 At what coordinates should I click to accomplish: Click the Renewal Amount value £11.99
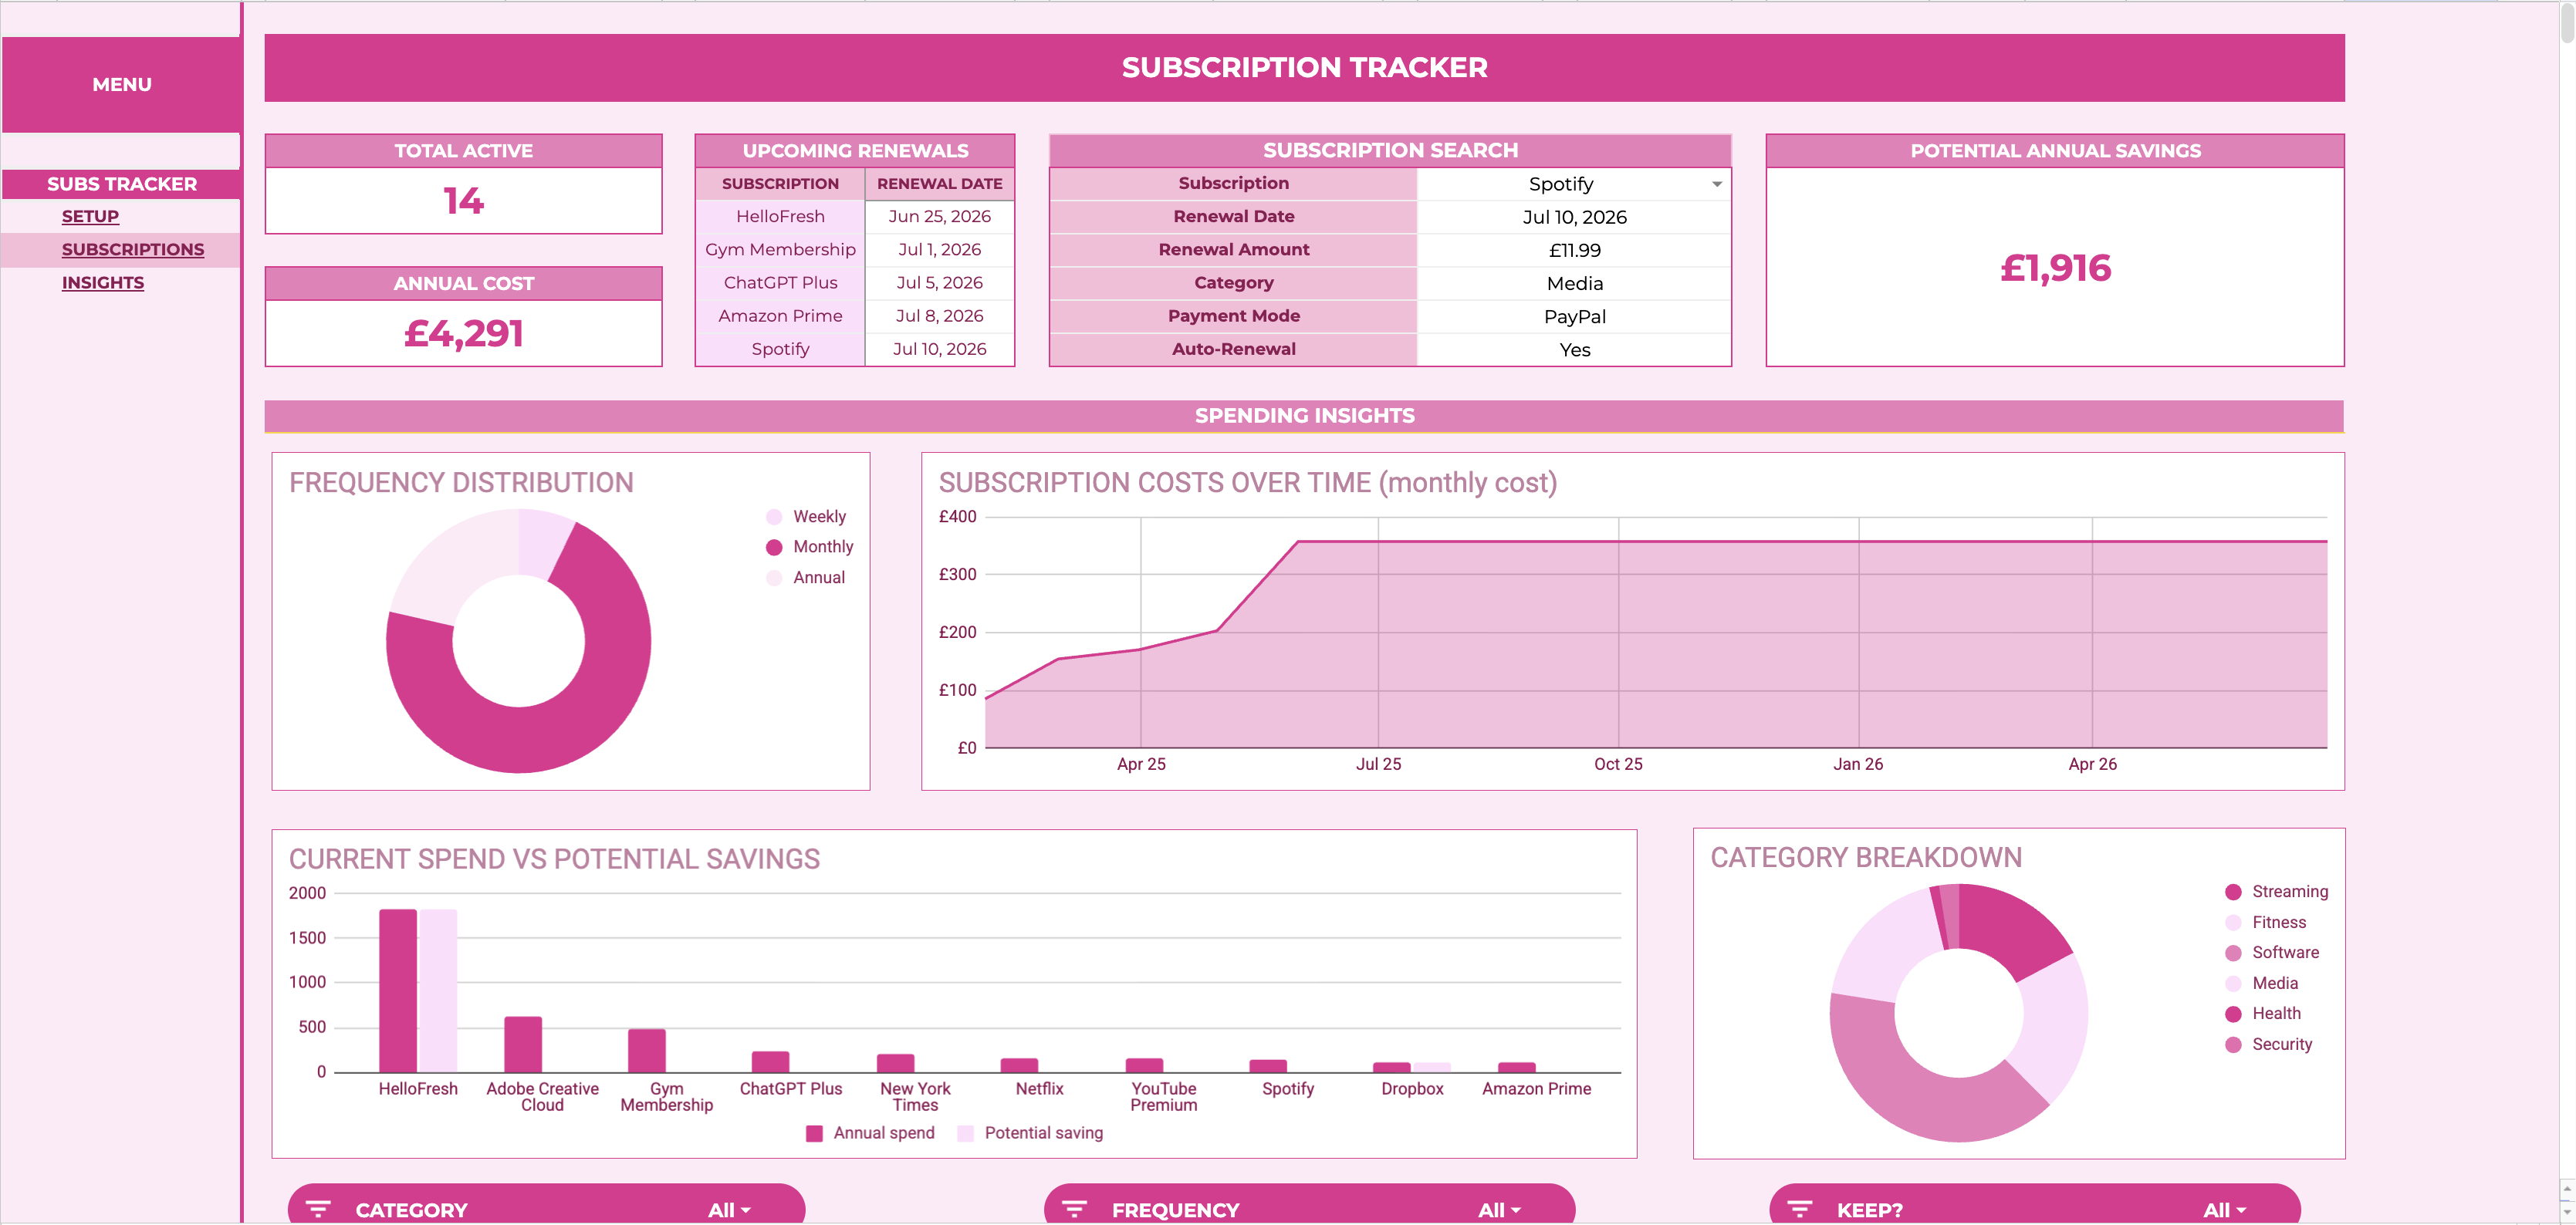coord(1574,250)
